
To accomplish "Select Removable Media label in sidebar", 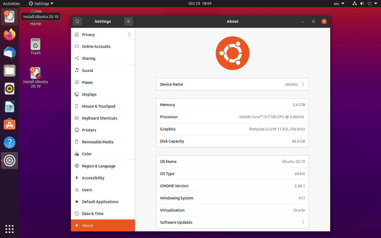I will (98, 142).
